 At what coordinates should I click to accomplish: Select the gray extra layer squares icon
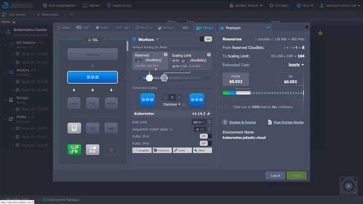click(92, 150)
